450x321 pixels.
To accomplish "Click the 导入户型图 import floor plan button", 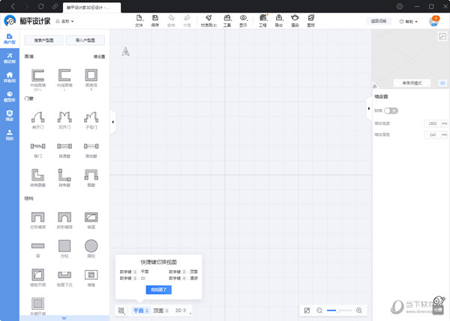I will 85,40.
